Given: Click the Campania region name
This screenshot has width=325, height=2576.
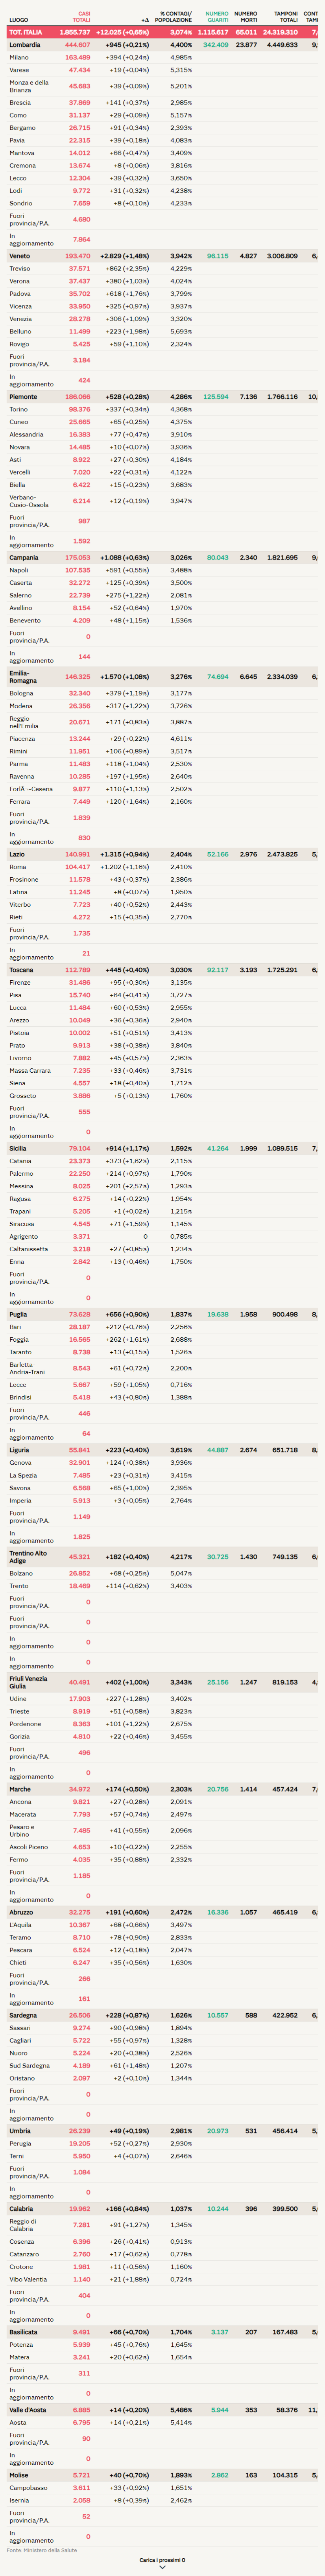Looking at the screenshot, I should (x=24, y=558).
